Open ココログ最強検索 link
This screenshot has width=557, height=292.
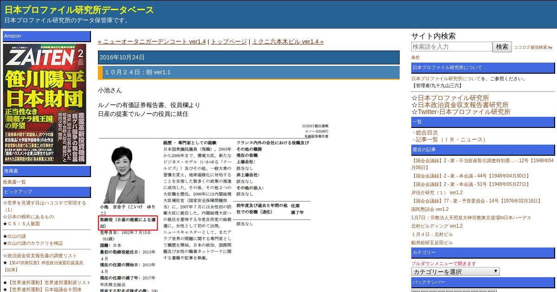point(531,47)
